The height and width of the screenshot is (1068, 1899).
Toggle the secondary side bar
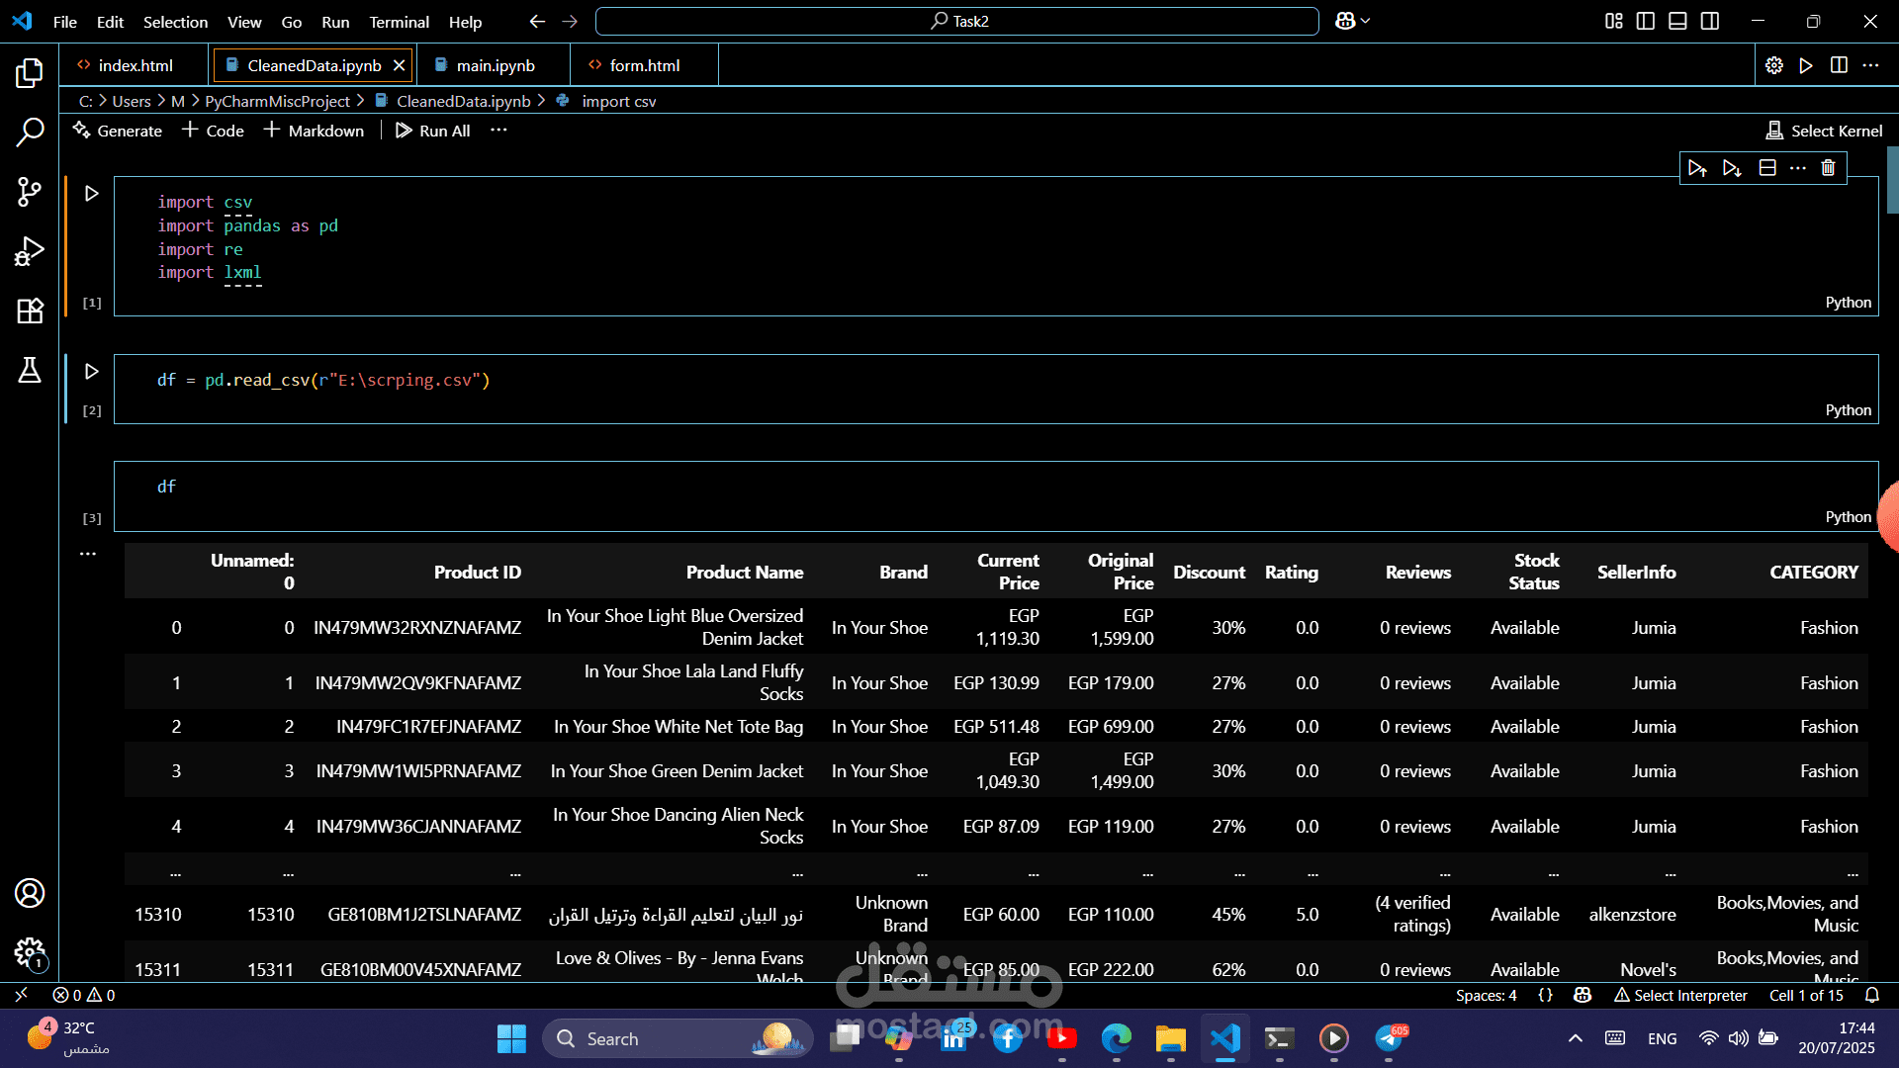click(1710, 21)
